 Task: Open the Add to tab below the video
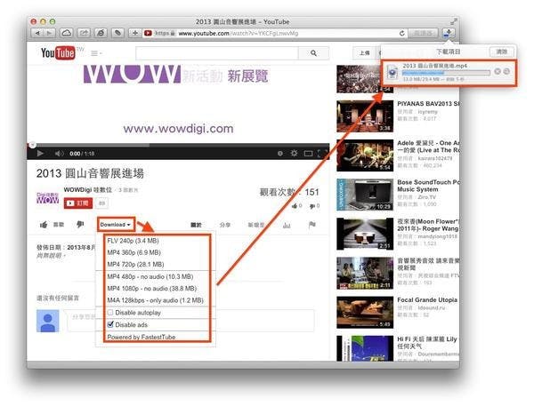coord(256,225)
